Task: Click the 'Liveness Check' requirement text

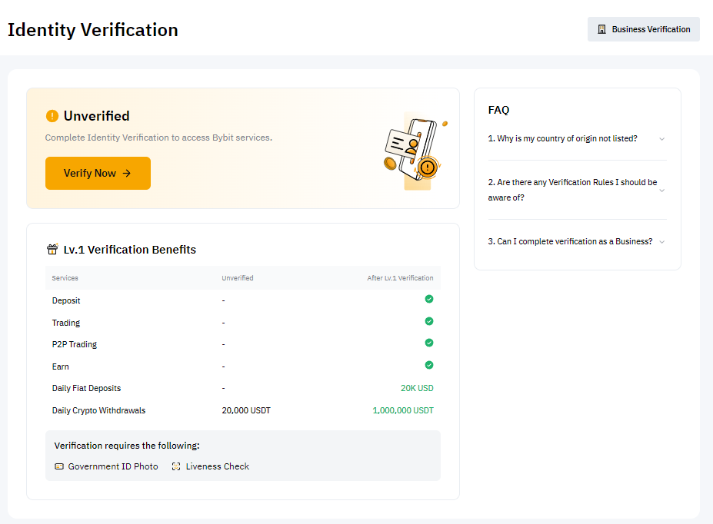Action: pyautogui.click(x=218, y=466)
